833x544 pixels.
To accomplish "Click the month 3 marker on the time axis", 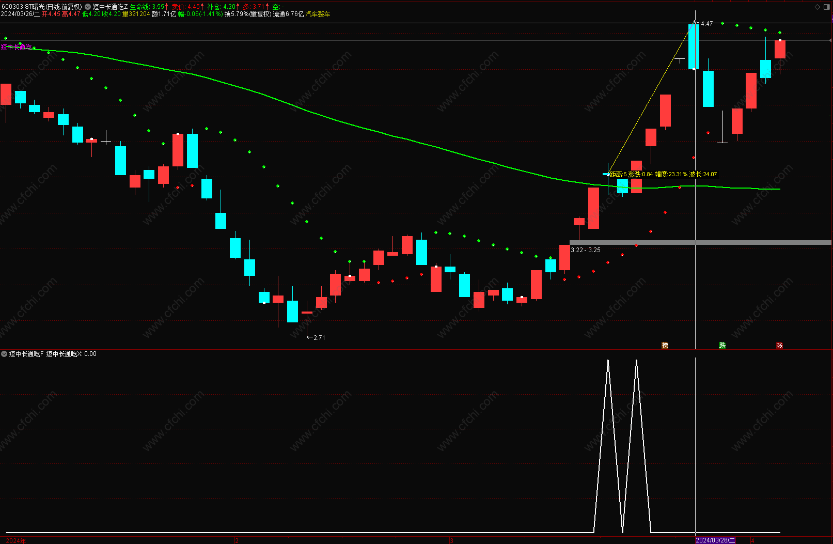I will pyautogui.click(x=451, y=540).
